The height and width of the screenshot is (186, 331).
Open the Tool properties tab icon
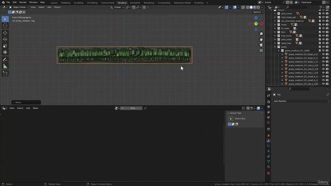[268, 96]
